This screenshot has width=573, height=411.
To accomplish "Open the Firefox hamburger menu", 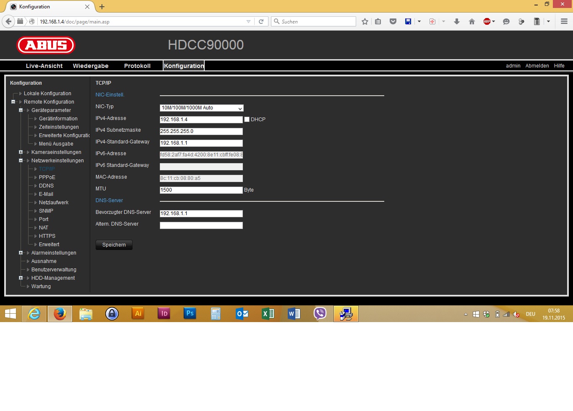I will pyautogui.click(x=564, y=21).
